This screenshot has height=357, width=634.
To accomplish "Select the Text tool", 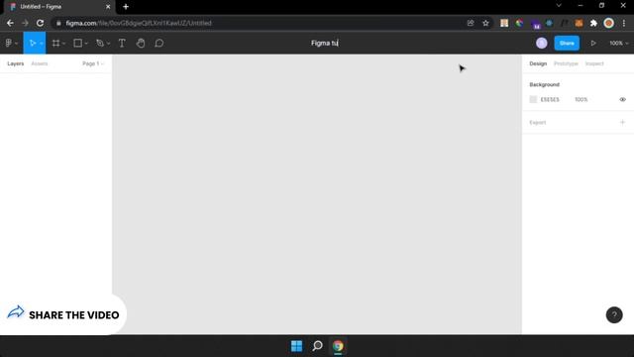I will pyautogui.click(x=122, y=43).
